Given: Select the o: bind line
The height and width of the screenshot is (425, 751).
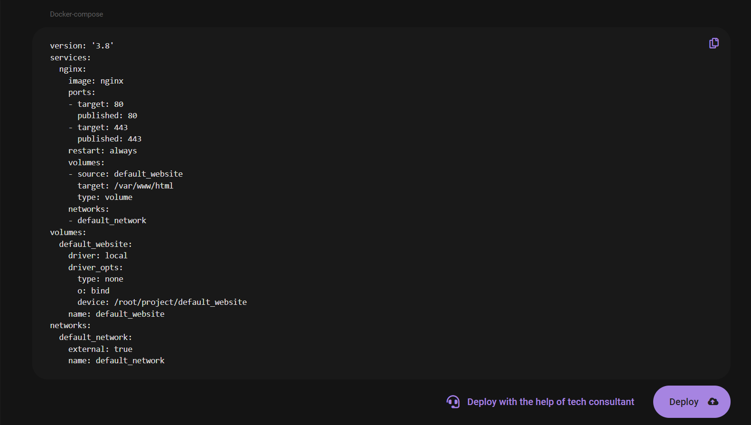Looking at the screenshot, I should pyautogui.click(x=93, y=291).
